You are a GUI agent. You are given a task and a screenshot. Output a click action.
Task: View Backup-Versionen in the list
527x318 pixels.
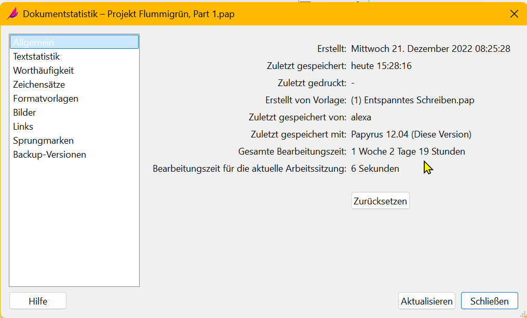coord(50,155)
